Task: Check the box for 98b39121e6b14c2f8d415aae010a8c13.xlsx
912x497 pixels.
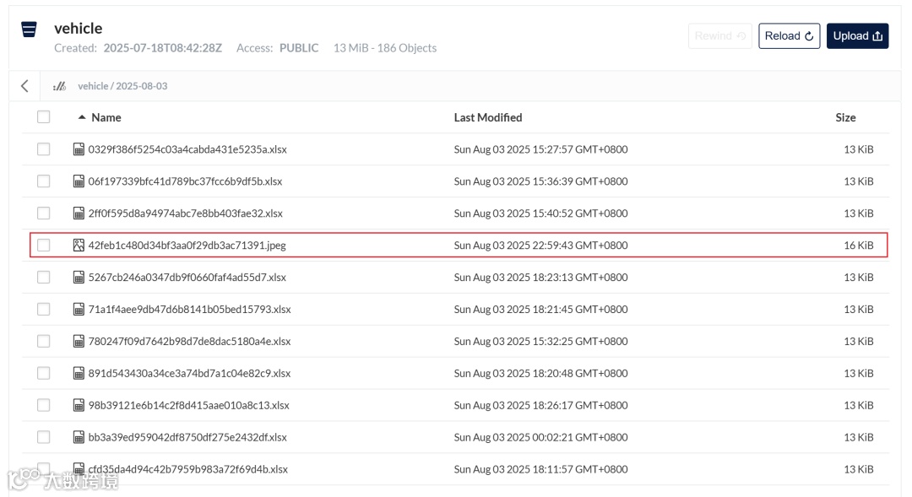Action: tap(44, 405)
